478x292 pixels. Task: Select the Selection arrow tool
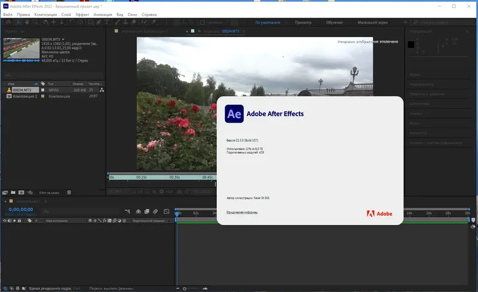19,22
